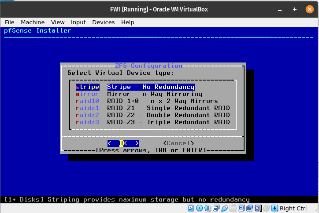The width and height of the screenshot is (319, 213).
Task: Open the Help menu
Action: [128, 22]
